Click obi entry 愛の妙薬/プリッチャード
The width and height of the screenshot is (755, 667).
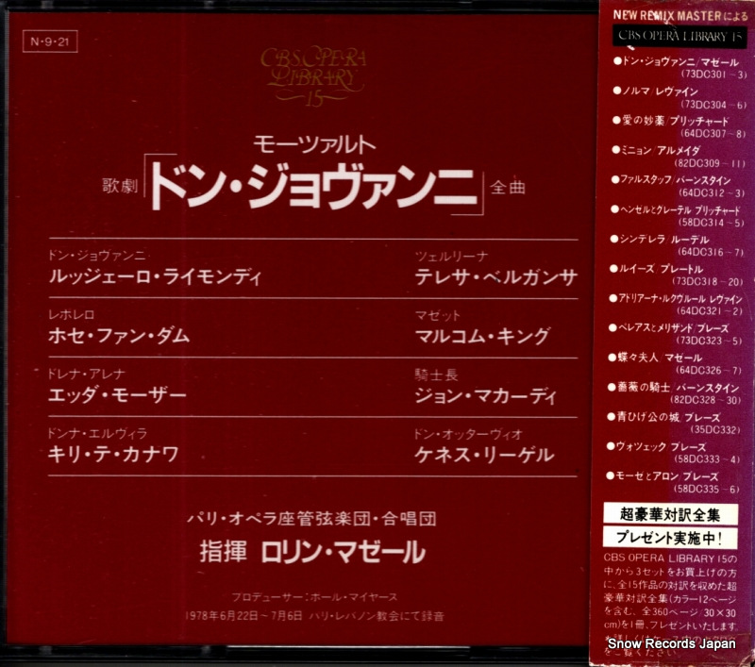(670, 121)
